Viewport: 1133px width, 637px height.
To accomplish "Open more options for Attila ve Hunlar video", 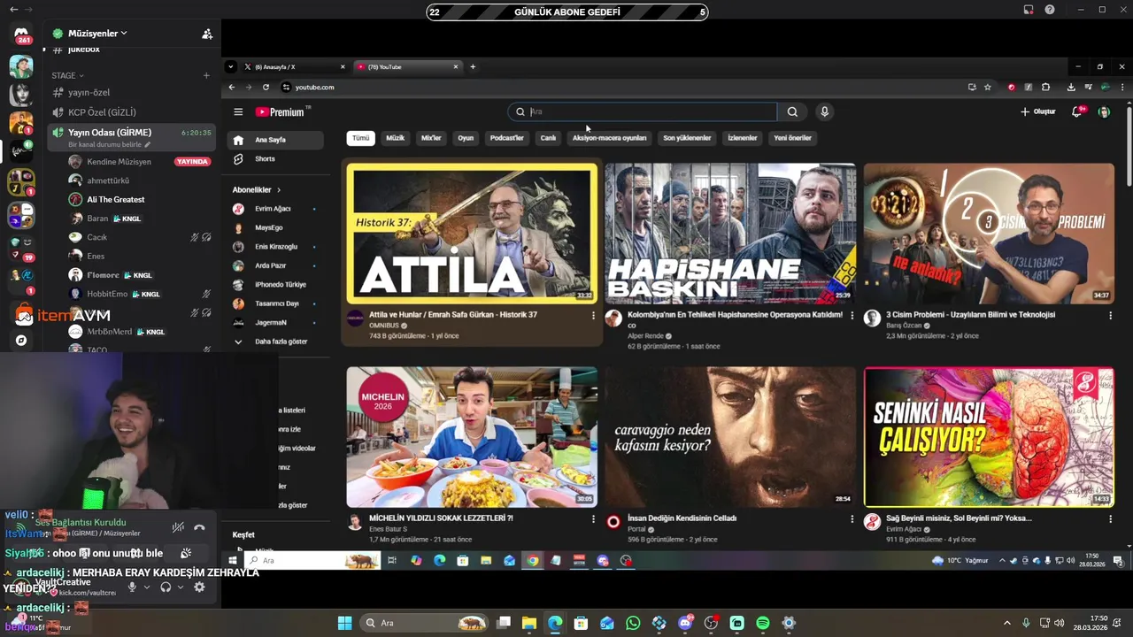I will 593,315.
